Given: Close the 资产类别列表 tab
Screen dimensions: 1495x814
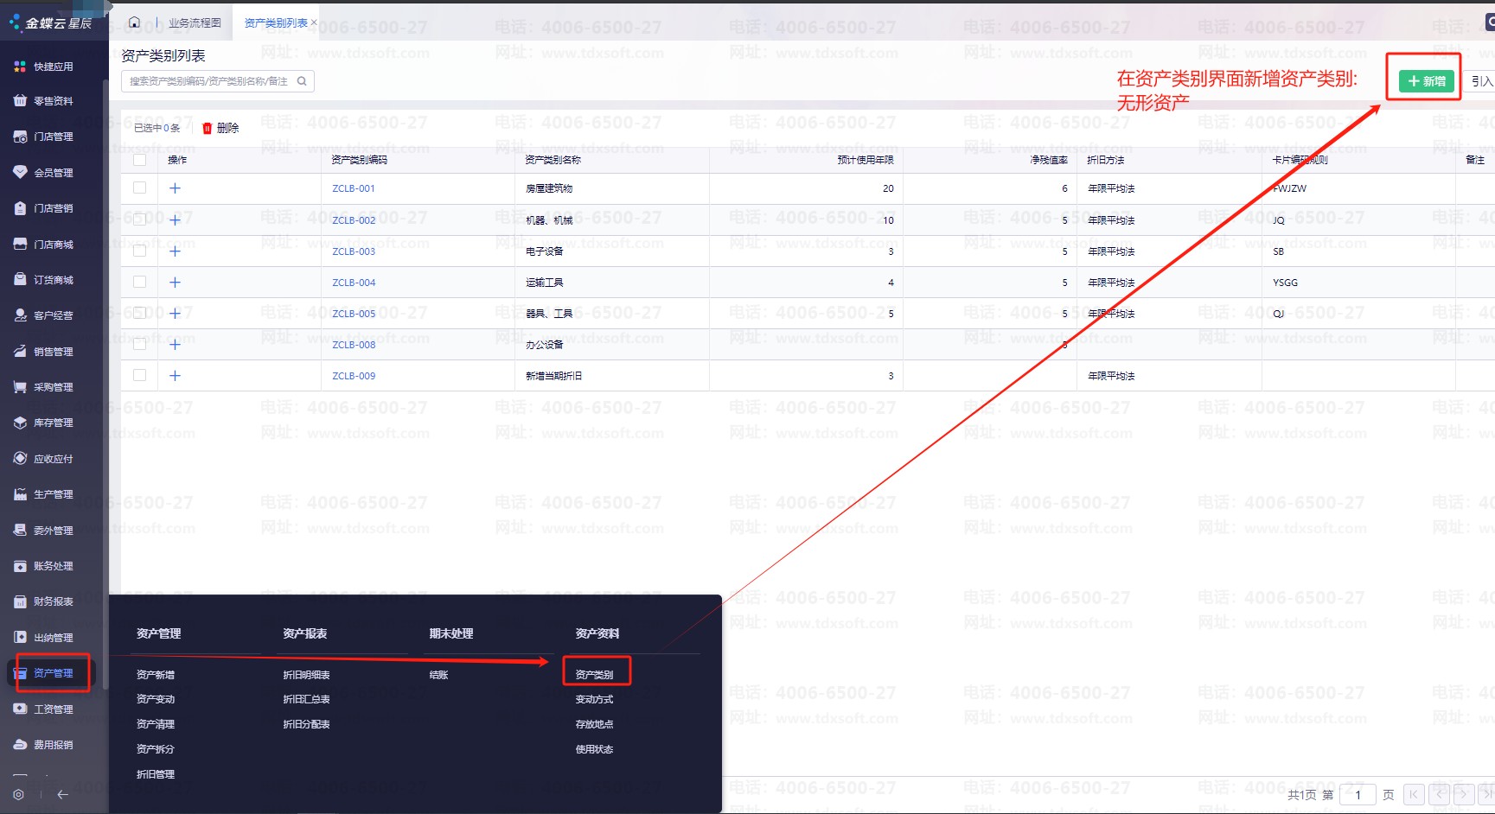Looking at the screenshot, I should pos(314,23).
